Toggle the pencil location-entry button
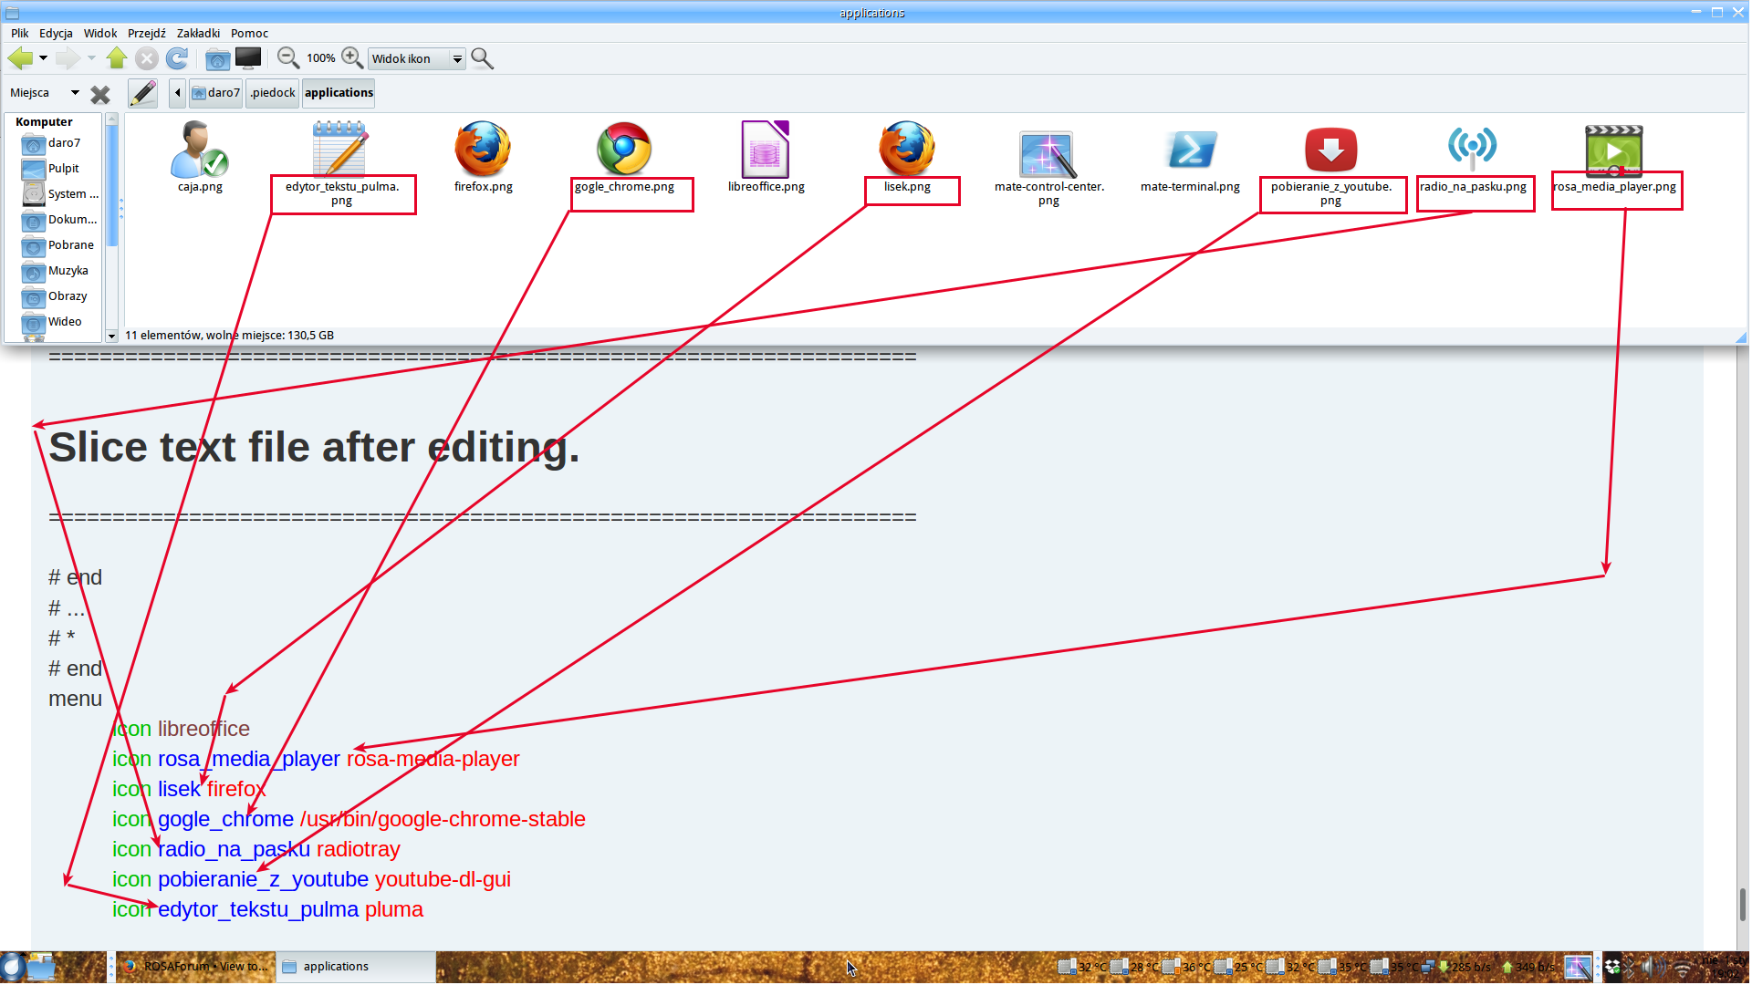The width and height of the screenshot is (1752, 985). point(142,93)
